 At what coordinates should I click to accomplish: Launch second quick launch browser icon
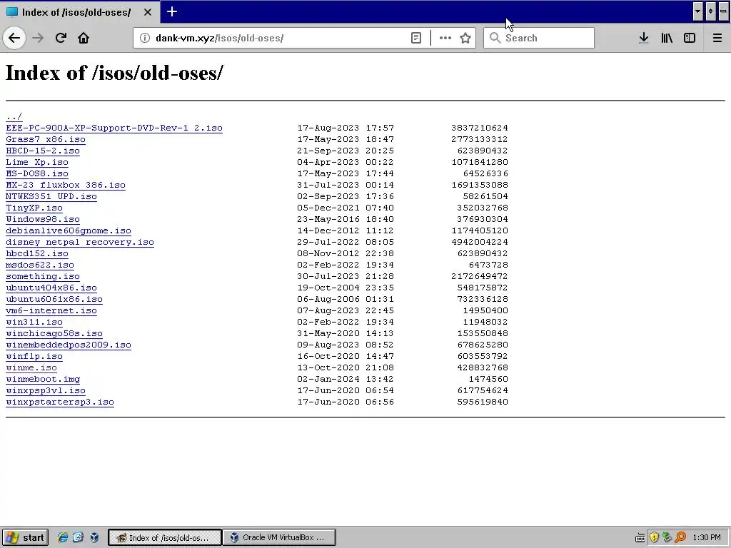click(x=78, y=537)
